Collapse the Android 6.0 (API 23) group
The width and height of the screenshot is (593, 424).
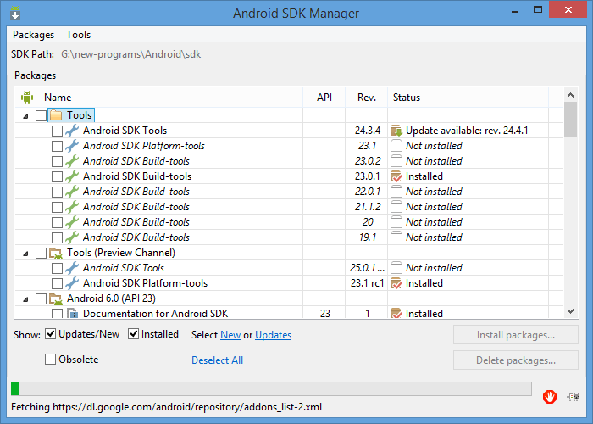(x=25, y=299)
